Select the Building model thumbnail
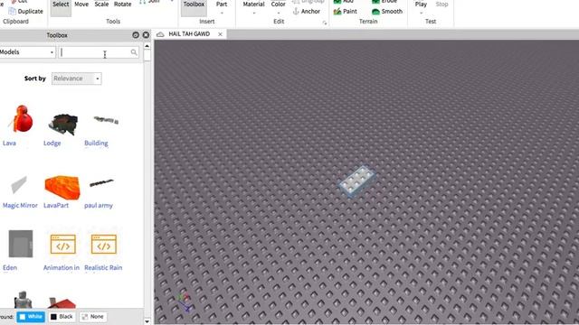 click(x=106, y=120)
